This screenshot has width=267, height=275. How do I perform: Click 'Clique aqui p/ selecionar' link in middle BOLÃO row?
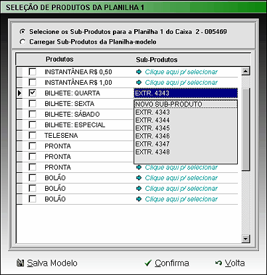(x=181, y=188)
